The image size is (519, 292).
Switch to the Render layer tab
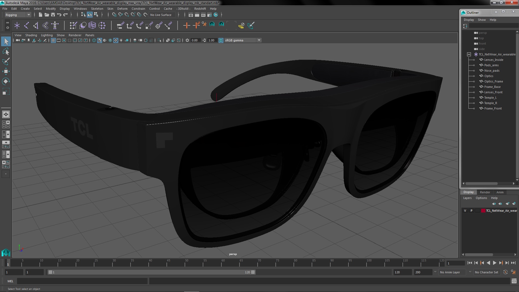(x=485, y=192)
